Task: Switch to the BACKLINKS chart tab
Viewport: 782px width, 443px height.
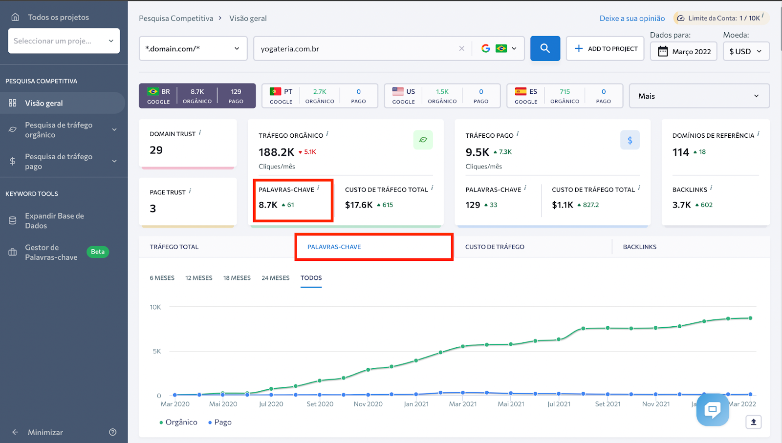Action: click(640, 247)
